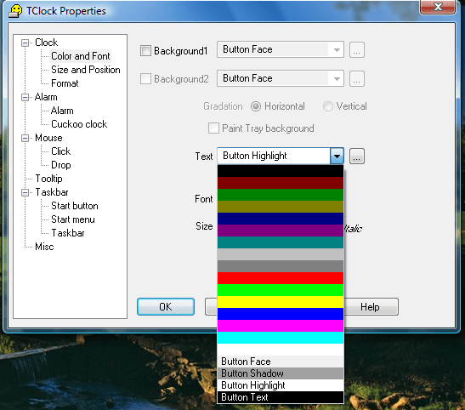
Task: Open the Alarm child page
Action: point(62,111)
